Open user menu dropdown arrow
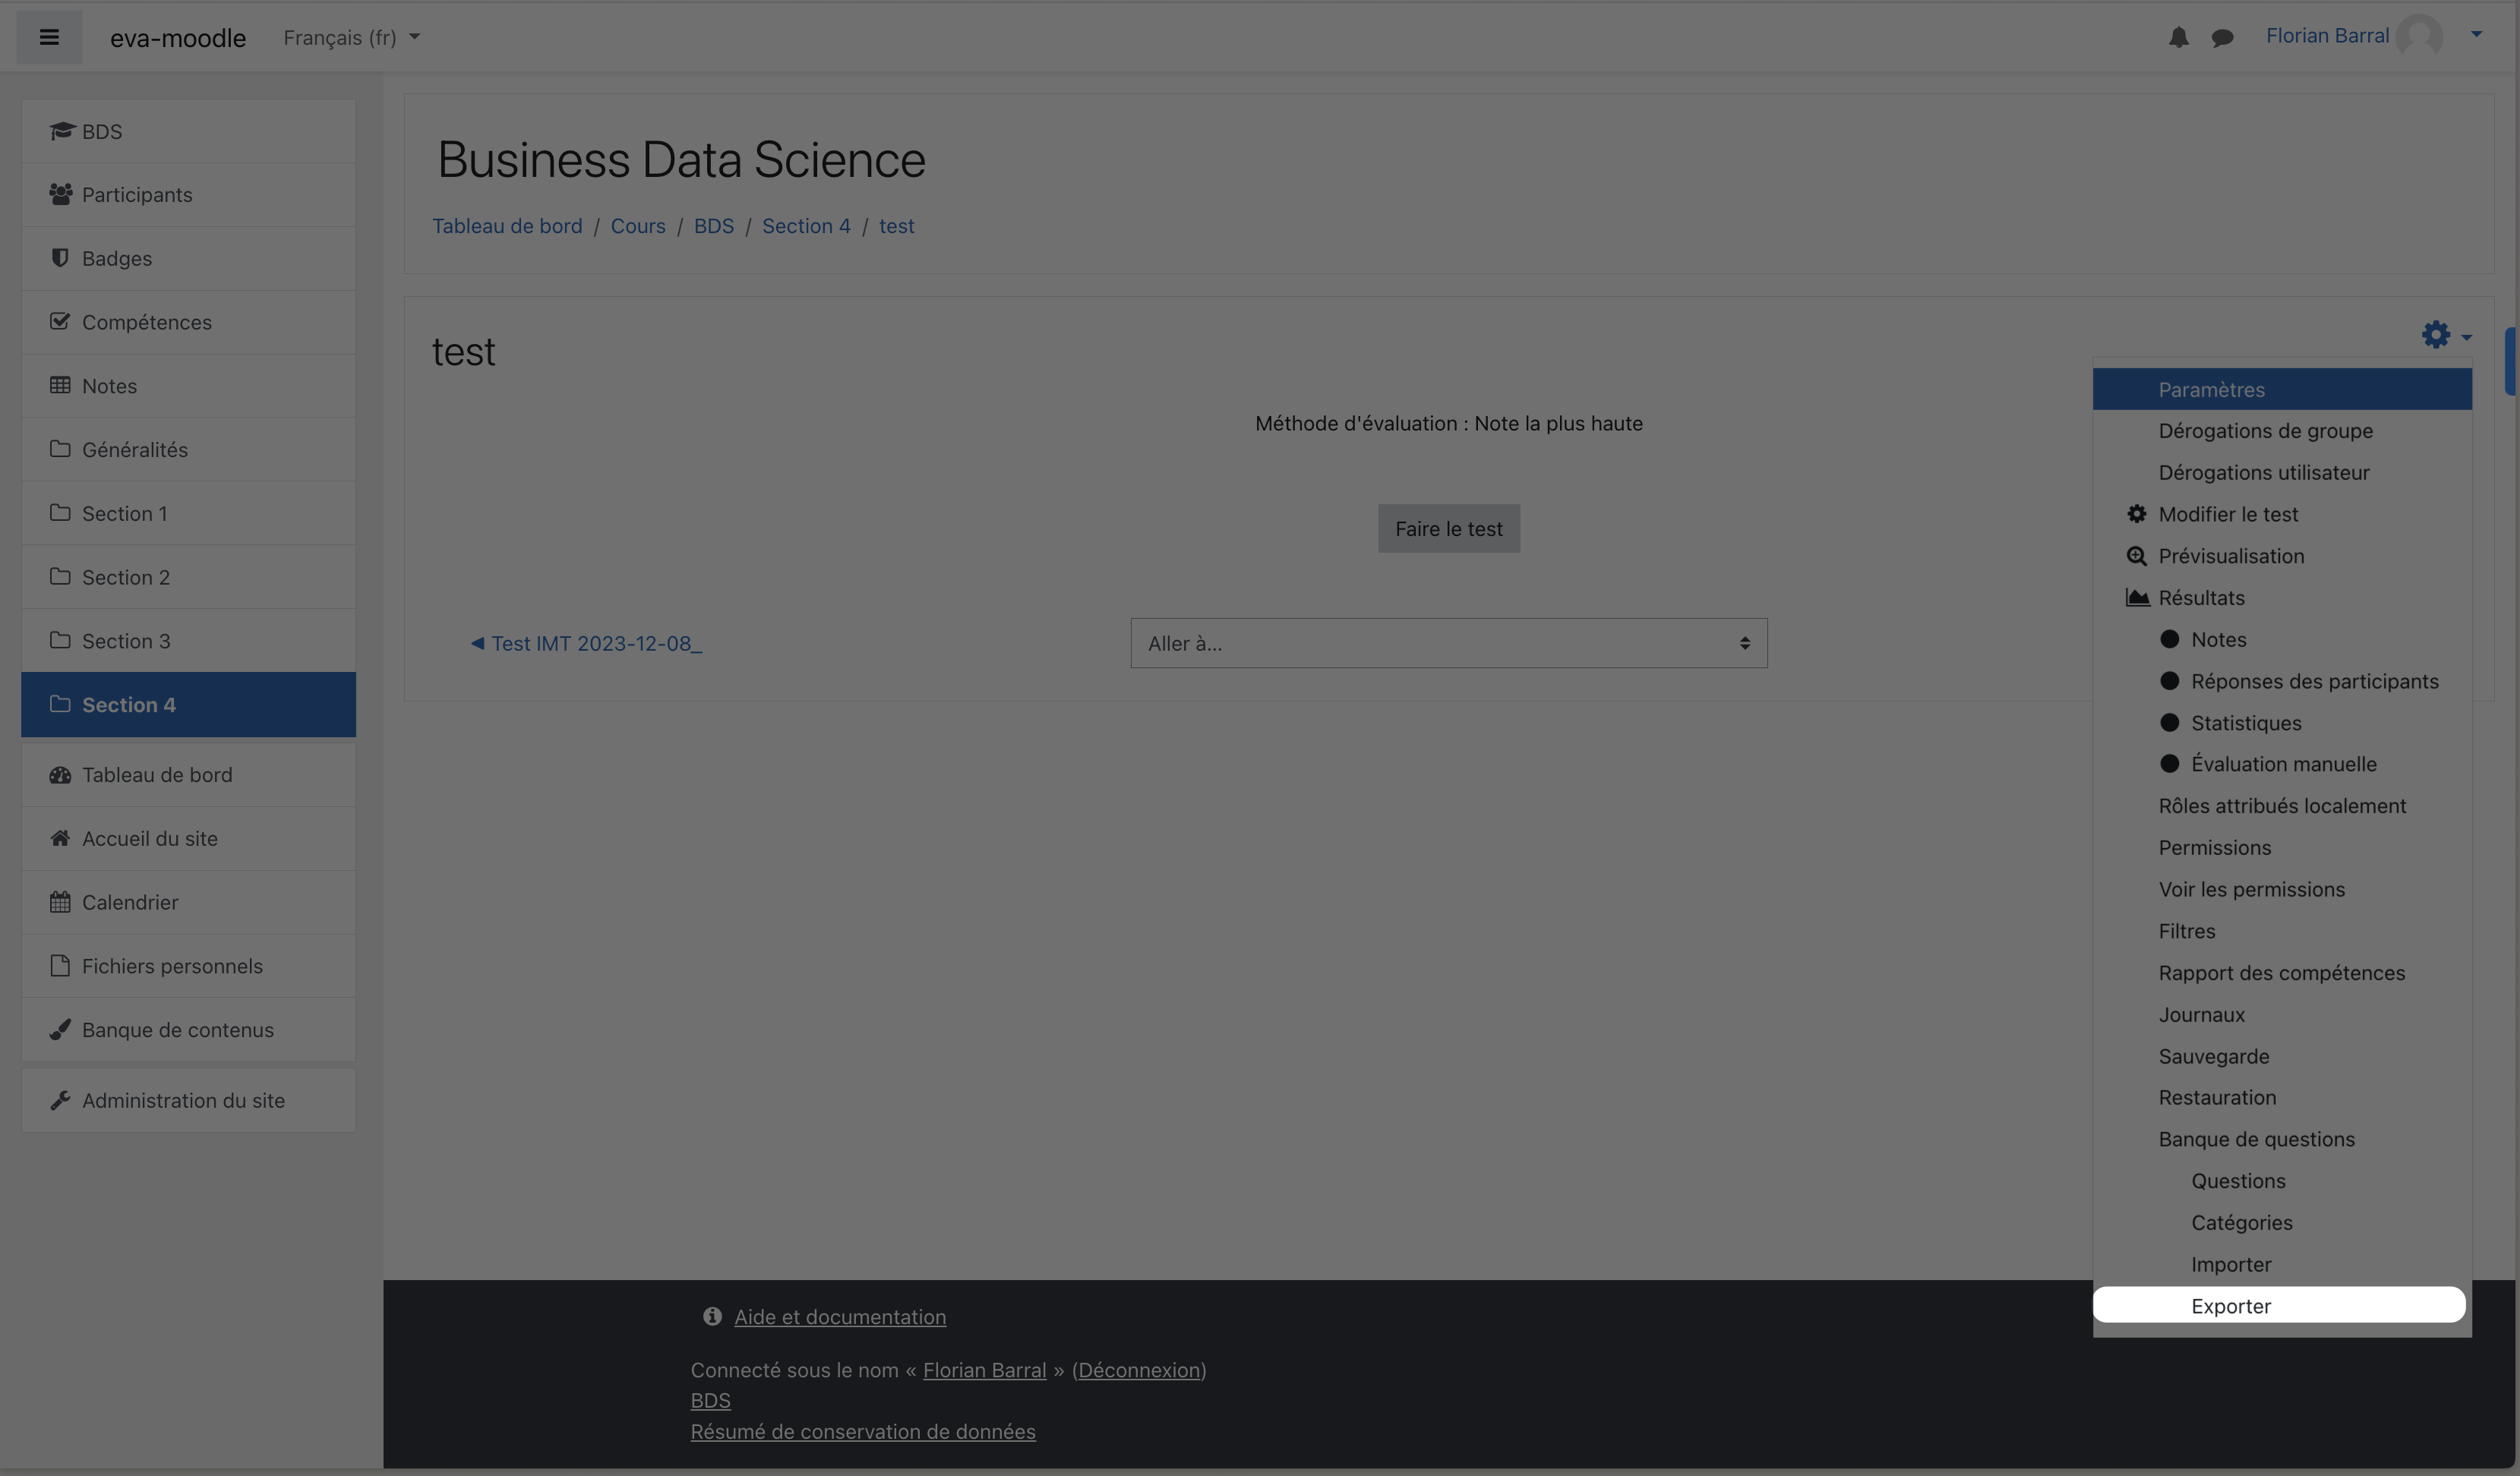 coord(2476,35)
